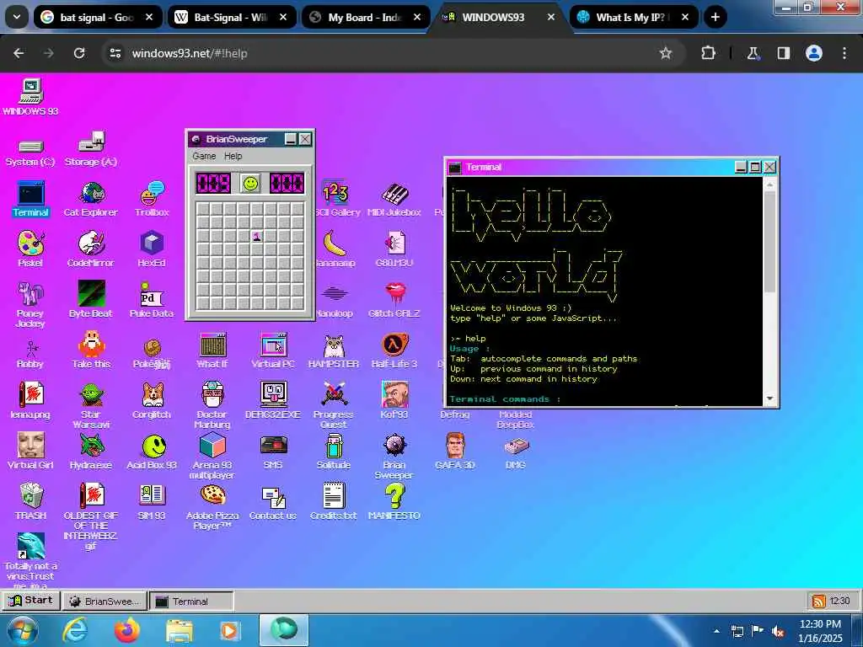Switch to the bat signal Google tab
This screenshot has width=863, height=647.
[98, 17]
